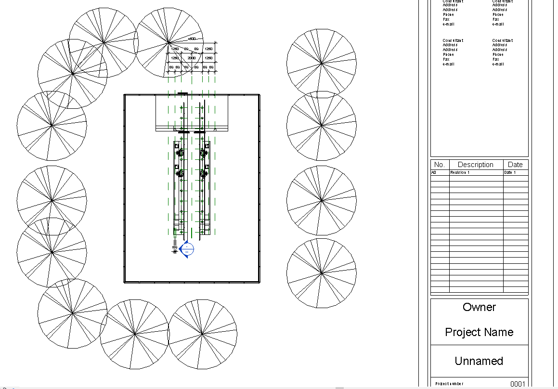This screenshot has width=558, height=389.
Task: Select the Date column header
Action: point(515,165)
